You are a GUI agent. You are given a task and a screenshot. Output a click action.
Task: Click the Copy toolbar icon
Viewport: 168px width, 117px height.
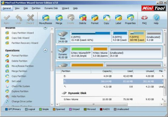(x=106, y=18)
